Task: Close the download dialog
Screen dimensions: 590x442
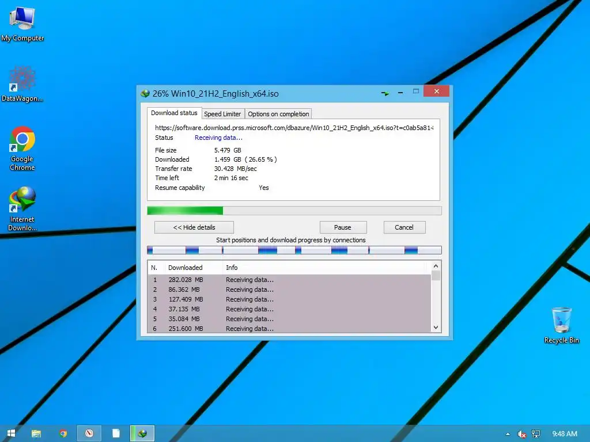Action: pos(437,92)
